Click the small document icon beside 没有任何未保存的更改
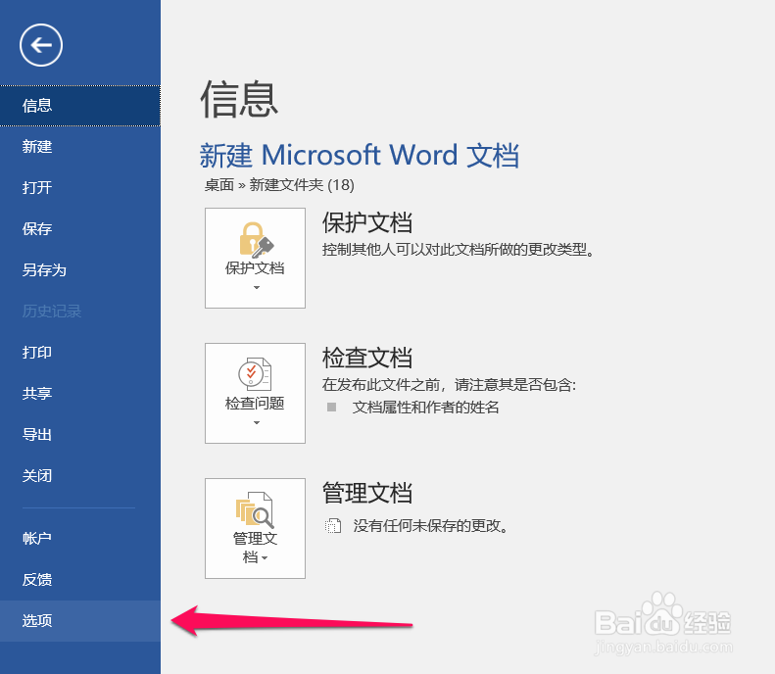 click(x=333, y=526)
